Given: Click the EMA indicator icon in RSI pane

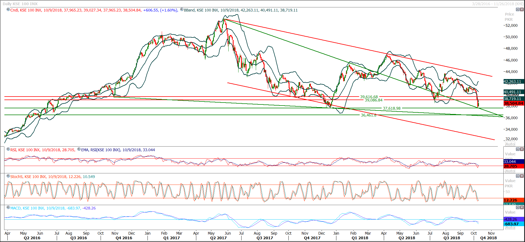Looking at the screenshot, I should click(79, 149).
